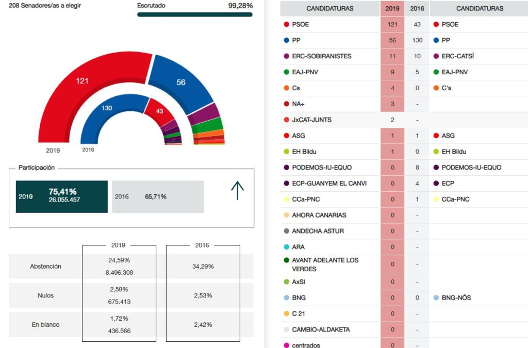The width and height of the screenshot is (528, 348).
Task: Click the grey 2016 participation bar showing 65,71%
Action: pyautogui.click(x=158, y=196)
